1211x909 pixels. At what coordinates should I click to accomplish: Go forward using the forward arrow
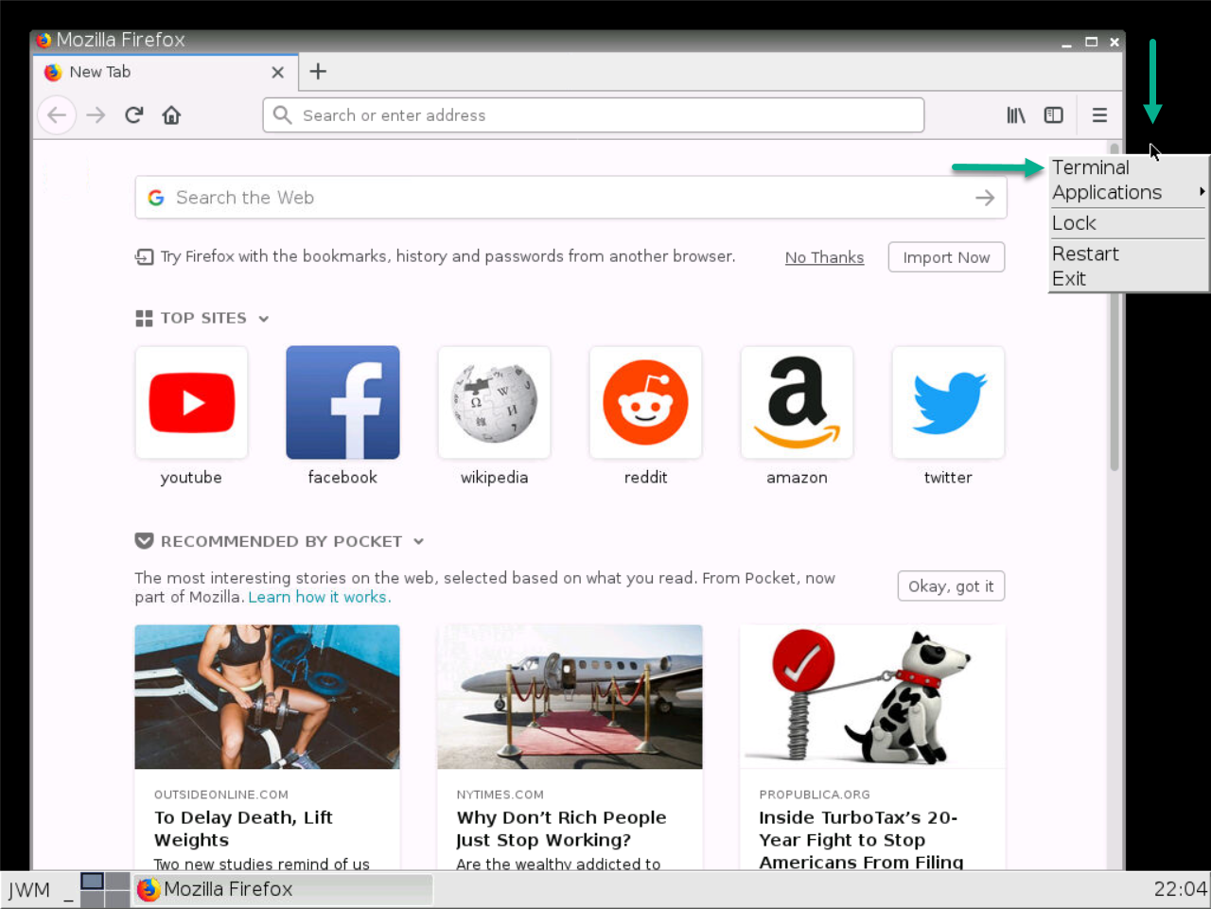96,115
